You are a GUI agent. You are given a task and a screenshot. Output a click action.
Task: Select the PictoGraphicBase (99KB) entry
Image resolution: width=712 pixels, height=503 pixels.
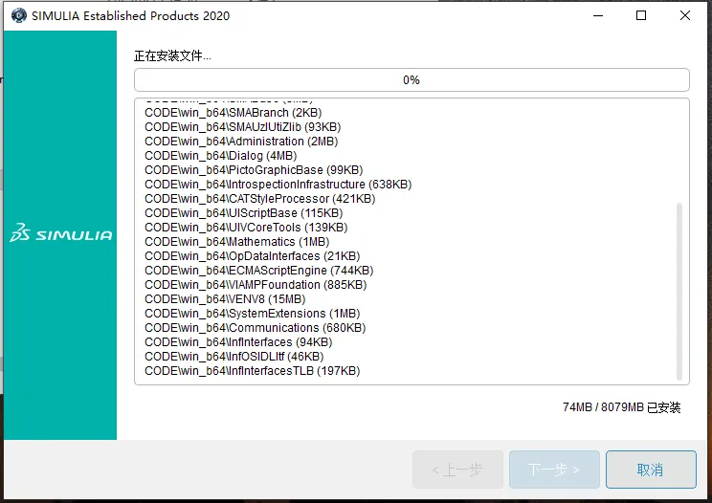254,170
